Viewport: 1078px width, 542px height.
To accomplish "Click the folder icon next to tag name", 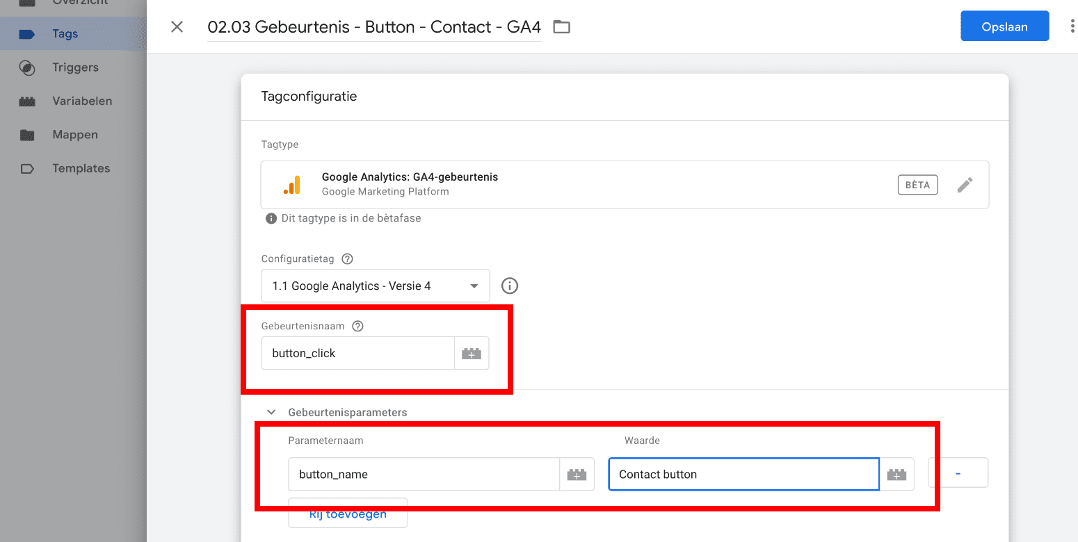I will tap(561, 27).
